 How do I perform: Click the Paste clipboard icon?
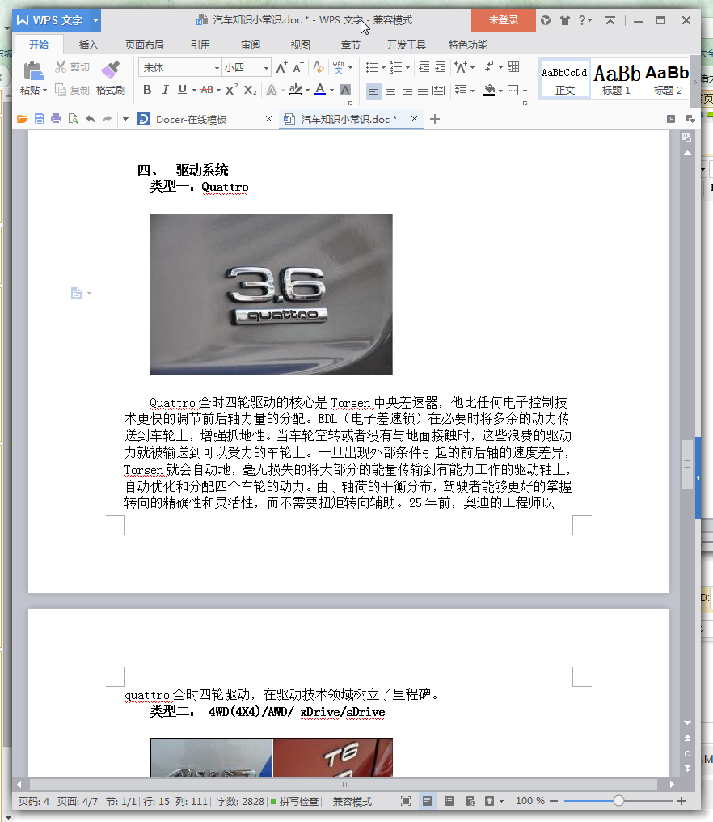pyautogui.click(x=33, y=70)
